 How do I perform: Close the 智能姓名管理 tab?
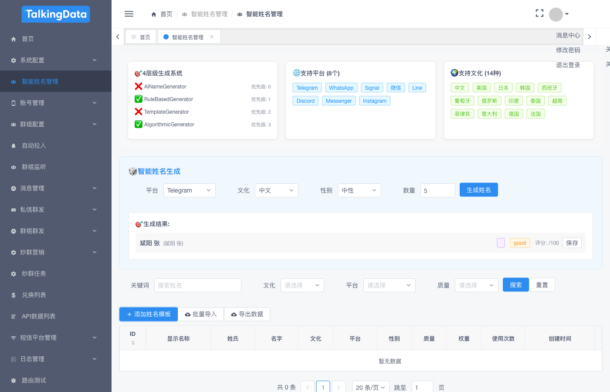point(212,37)
